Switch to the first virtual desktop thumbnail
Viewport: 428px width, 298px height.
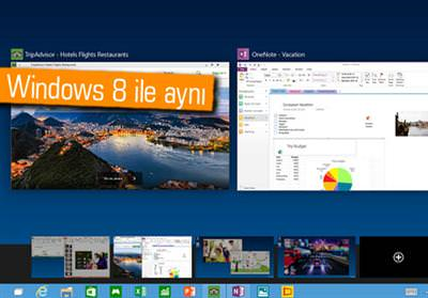tap(70, 257)
